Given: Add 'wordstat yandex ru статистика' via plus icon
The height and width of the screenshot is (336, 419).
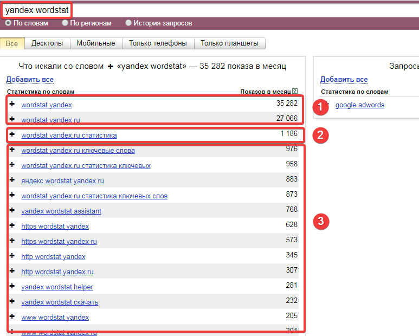Looking at the screenshot, I should pos(12,134).
